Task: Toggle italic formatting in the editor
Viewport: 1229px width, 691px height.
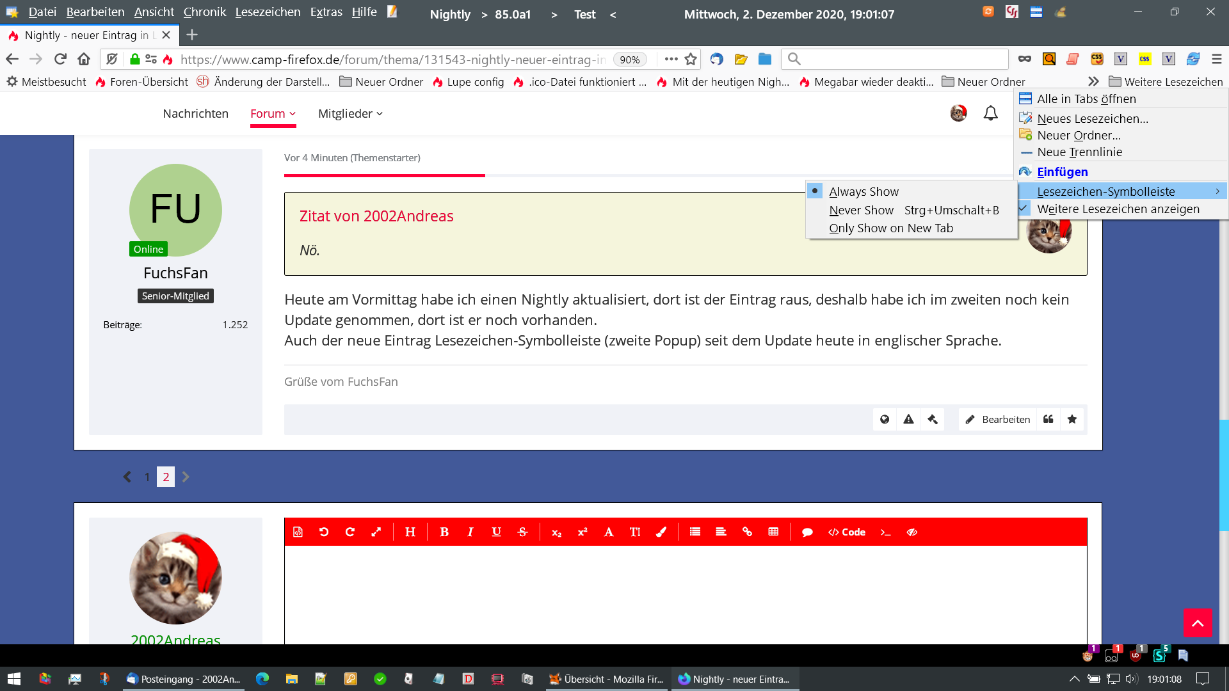Action: [x=470, y=532]
